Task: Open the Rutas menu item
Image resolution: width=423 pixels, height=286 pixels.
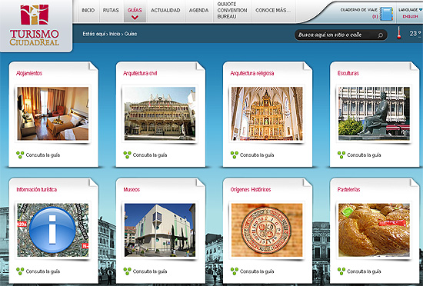Action: click(x=111, y=10)
